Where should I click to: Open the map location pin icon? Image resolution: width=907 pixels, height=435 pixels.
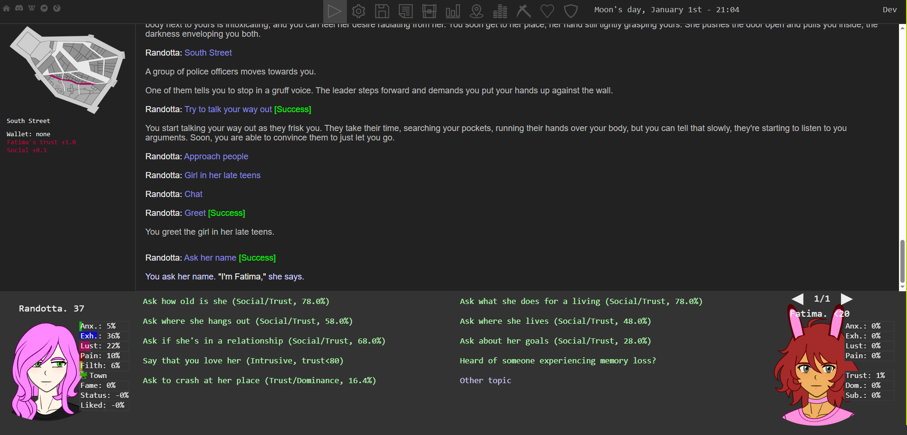tap(477, 11)
